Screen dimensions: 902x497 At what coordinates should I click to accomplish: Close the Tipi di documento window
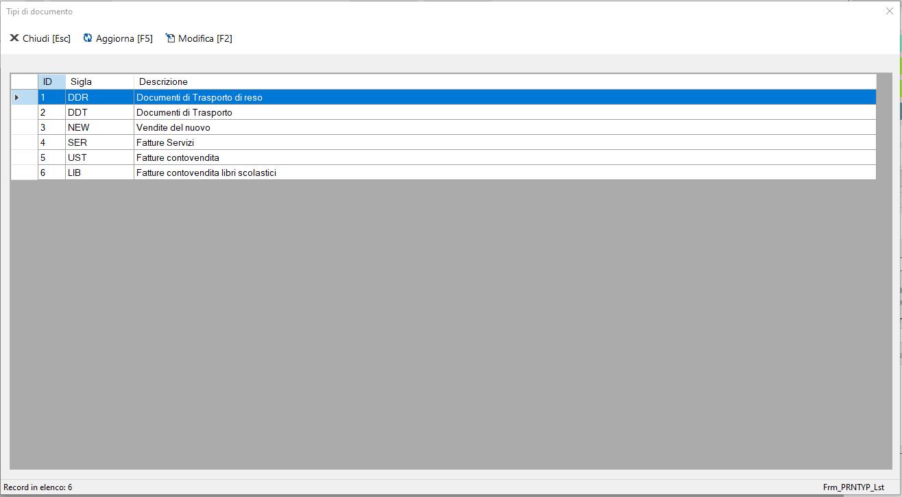click(889, 11)
